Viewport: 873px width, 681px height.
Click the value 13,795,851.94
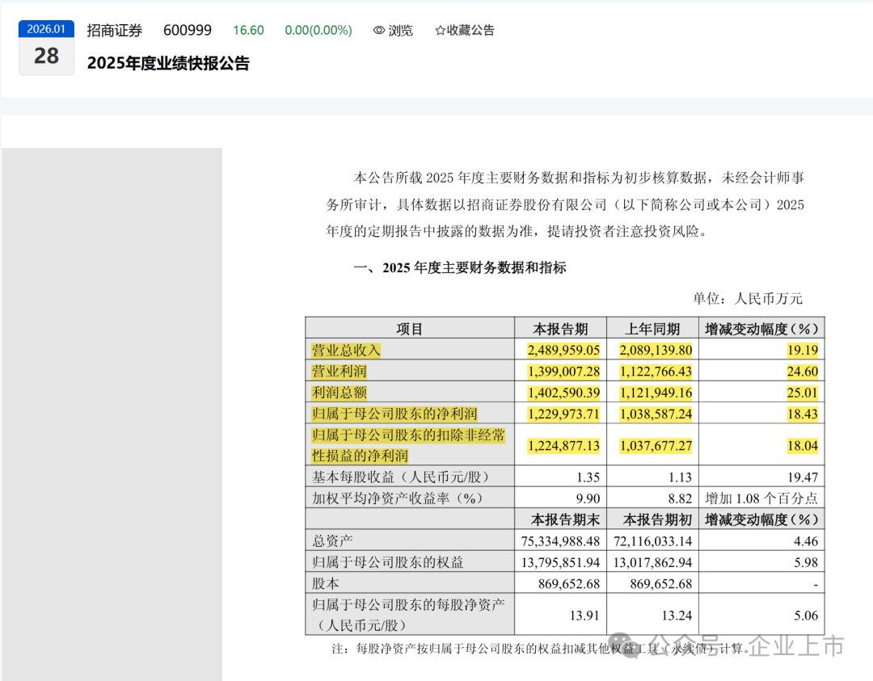pyautogui.click(x=560, y=562)
